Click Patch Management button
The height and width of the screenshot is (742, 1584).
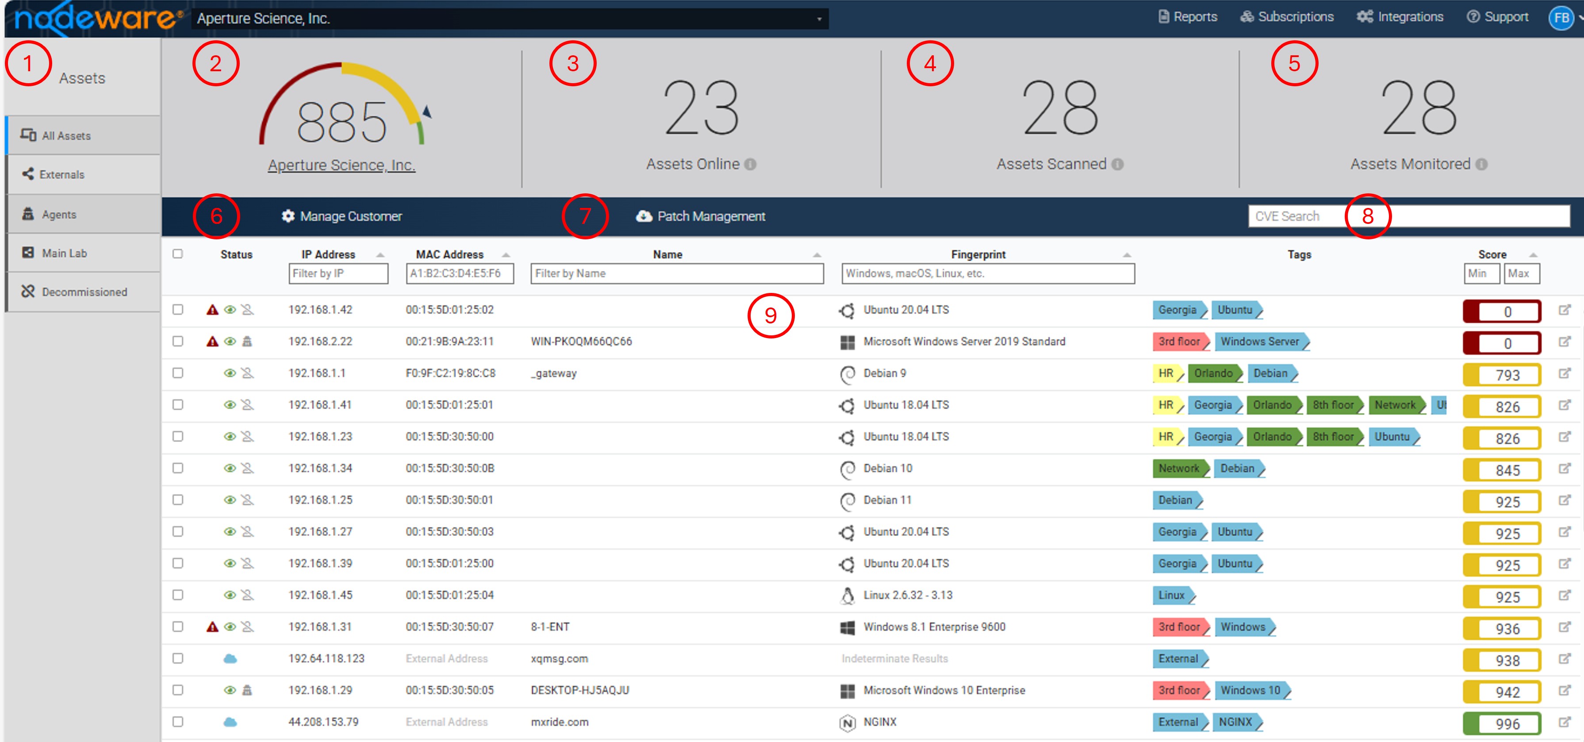(700, 216)
